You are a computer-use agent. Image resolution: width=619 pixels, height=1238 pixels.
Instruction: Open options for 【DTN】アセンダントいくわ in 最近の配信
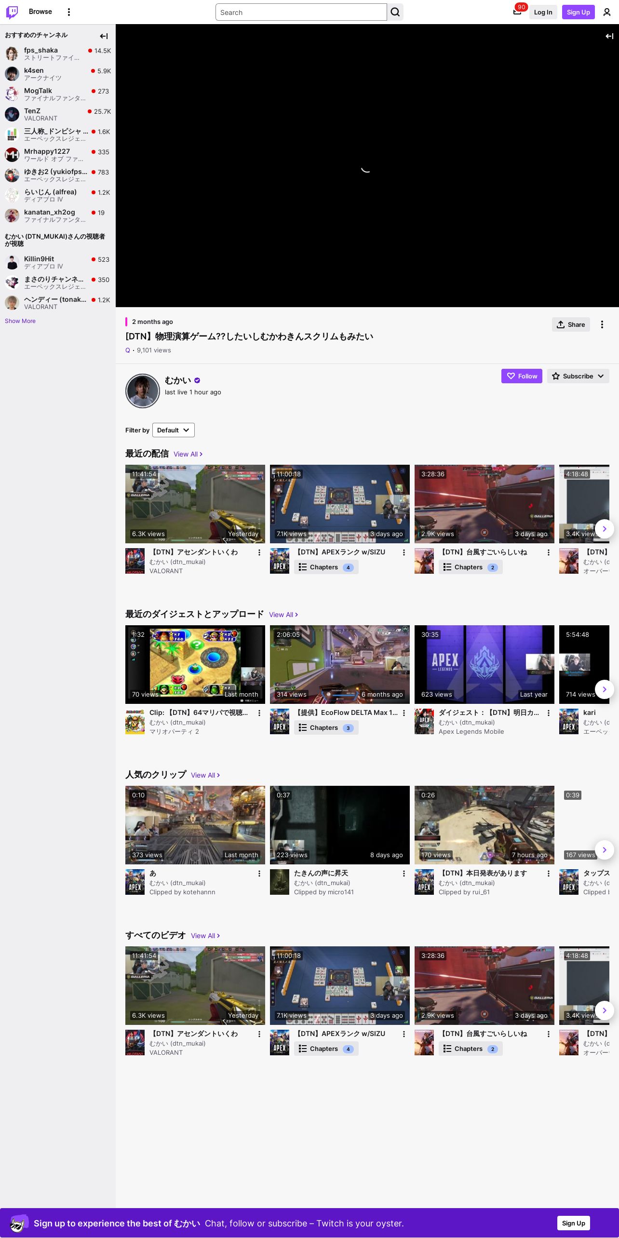(x=259, y=552)
